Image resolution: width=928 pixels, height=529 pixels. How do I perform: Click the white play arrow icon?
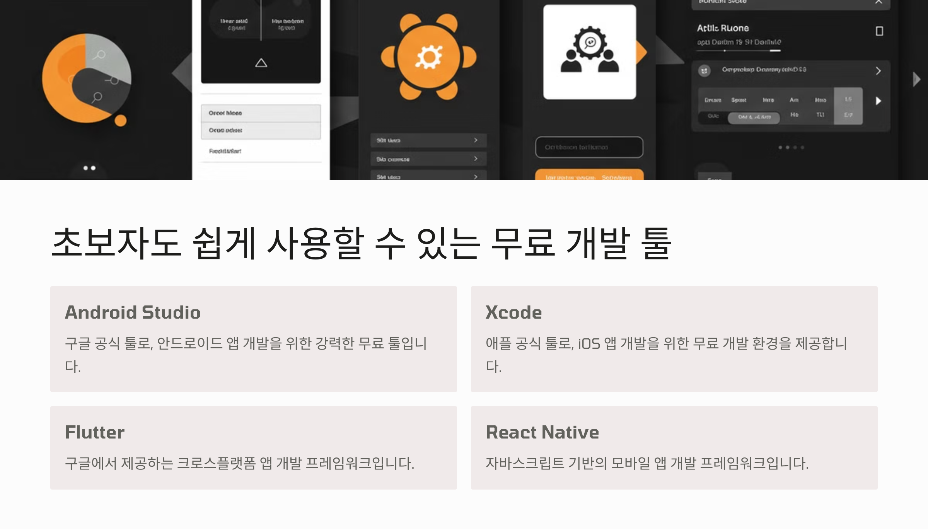click(x=878, y=101)
